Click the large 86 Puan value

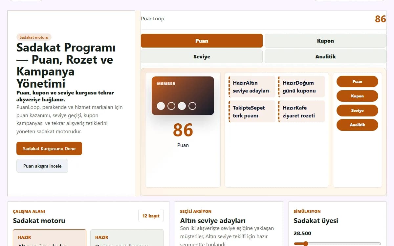coord(183,130)
